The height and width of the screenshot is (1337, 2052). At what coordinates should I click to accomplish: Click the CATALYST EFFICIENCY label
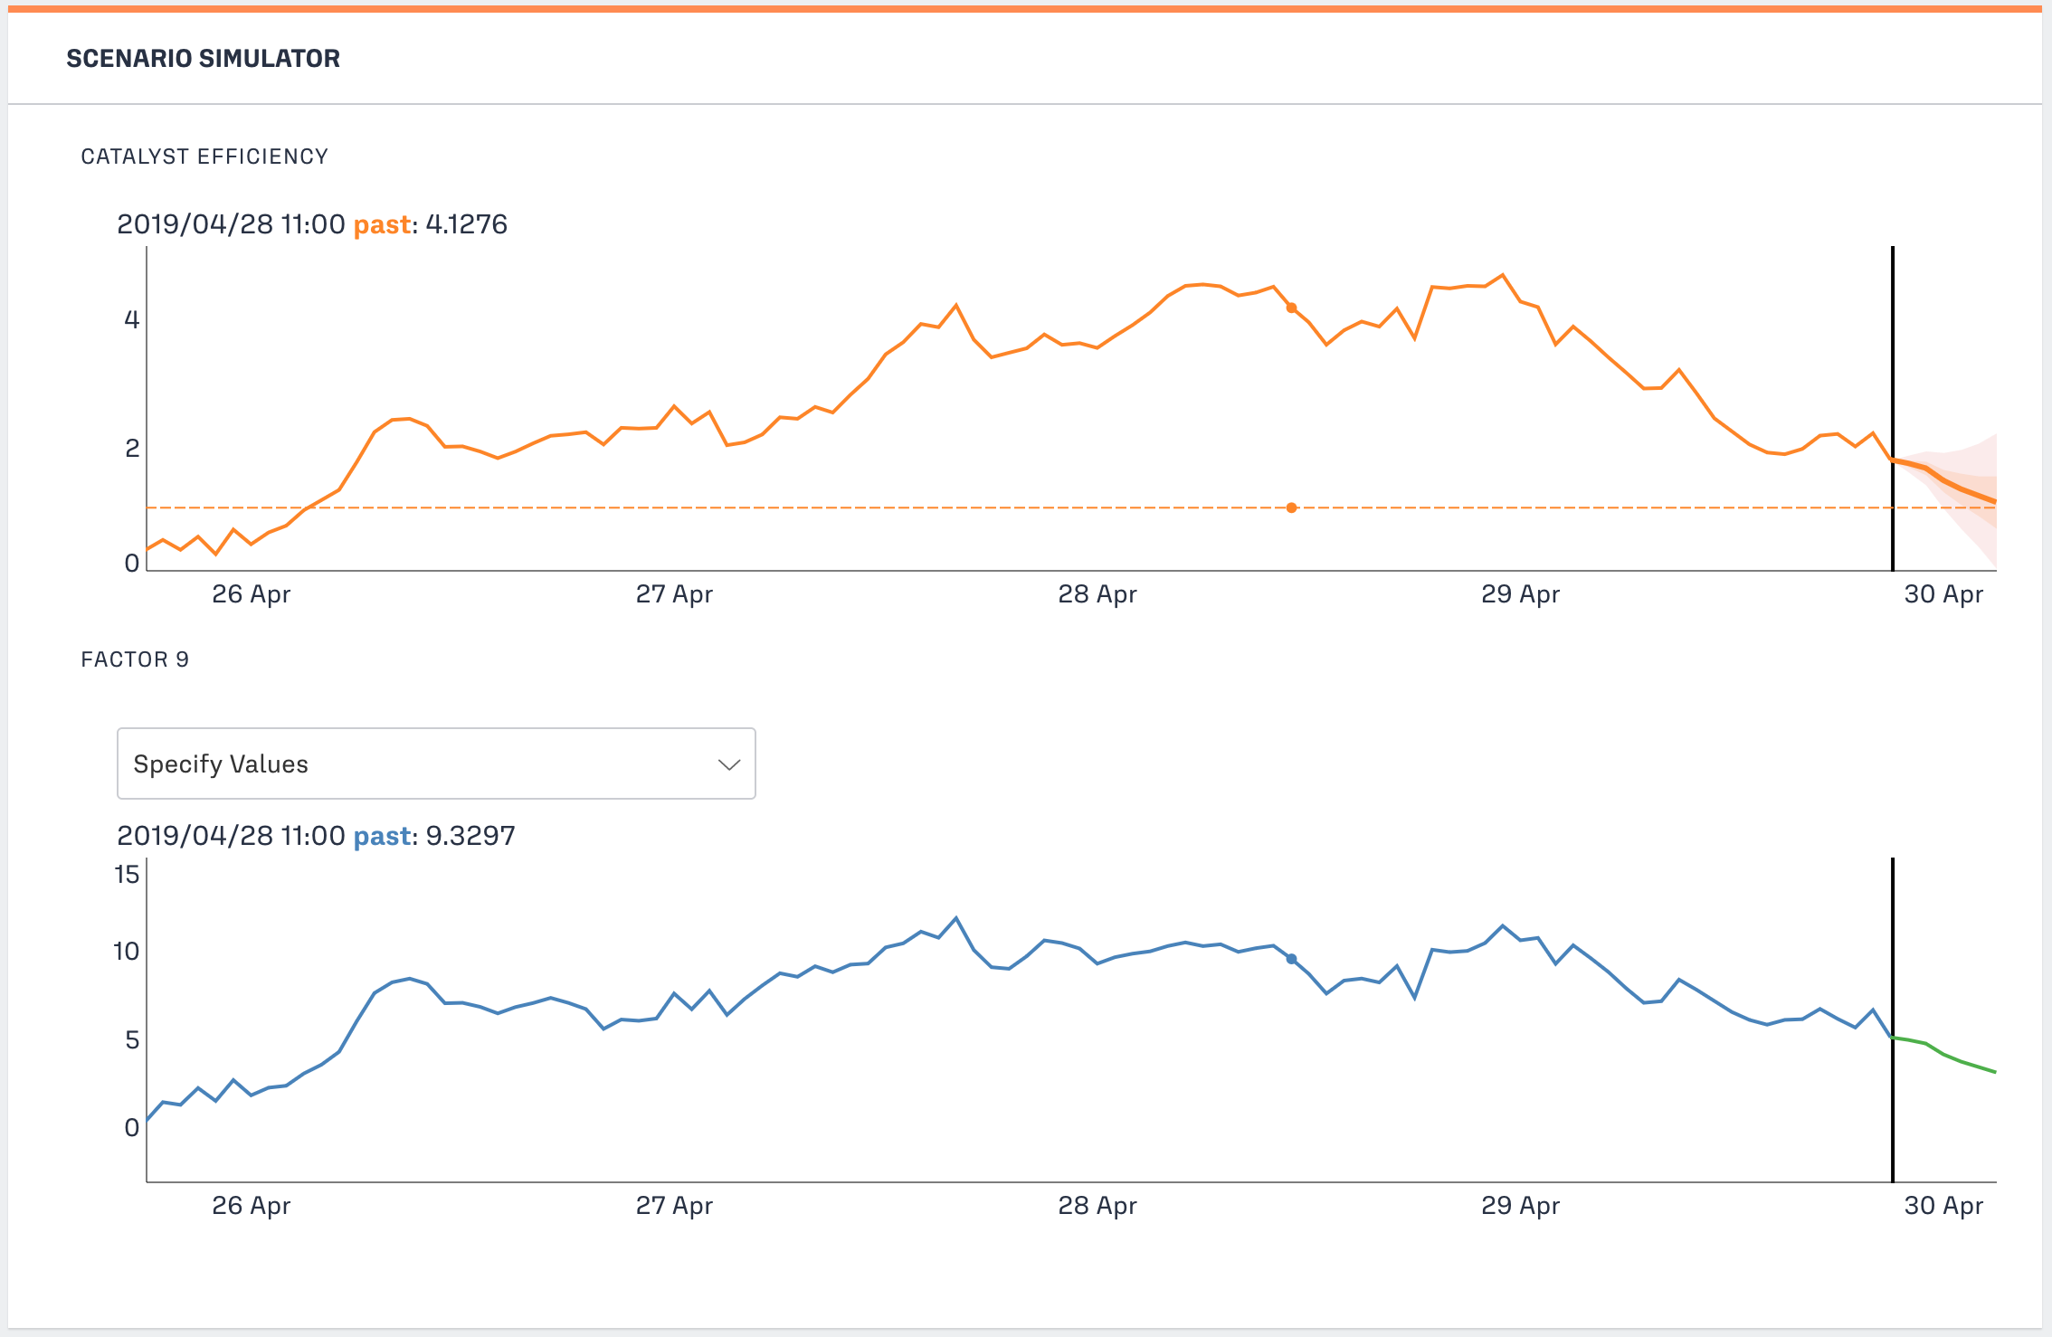pos(204,156)
